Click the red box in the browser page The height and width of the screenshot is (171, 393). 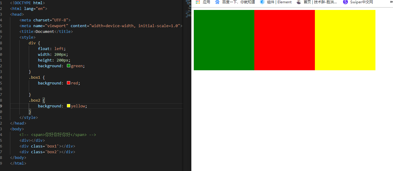coord(284,40)
